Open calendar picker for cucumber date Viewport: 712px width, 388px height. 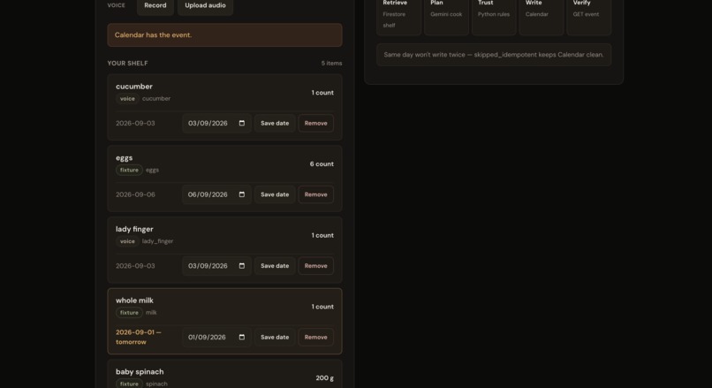(x=241, y=123)
